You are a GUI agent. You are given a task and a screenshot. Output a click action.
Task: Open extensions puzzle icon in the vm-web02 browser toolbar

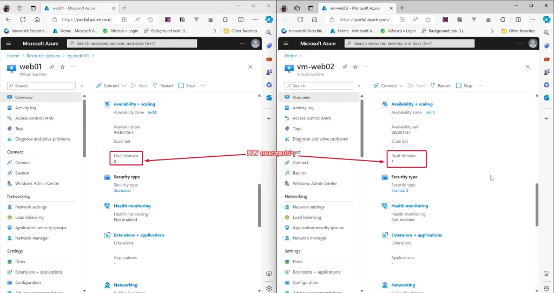pyautogui.click(x=503, y=19)
